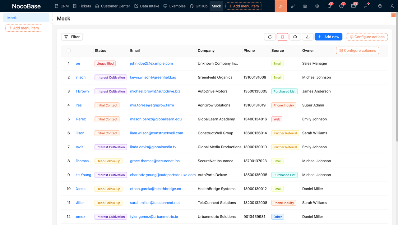Open the user profile icon
This screenshot has height=225, width=398.
pyautogui.click(x=392, y=6)
